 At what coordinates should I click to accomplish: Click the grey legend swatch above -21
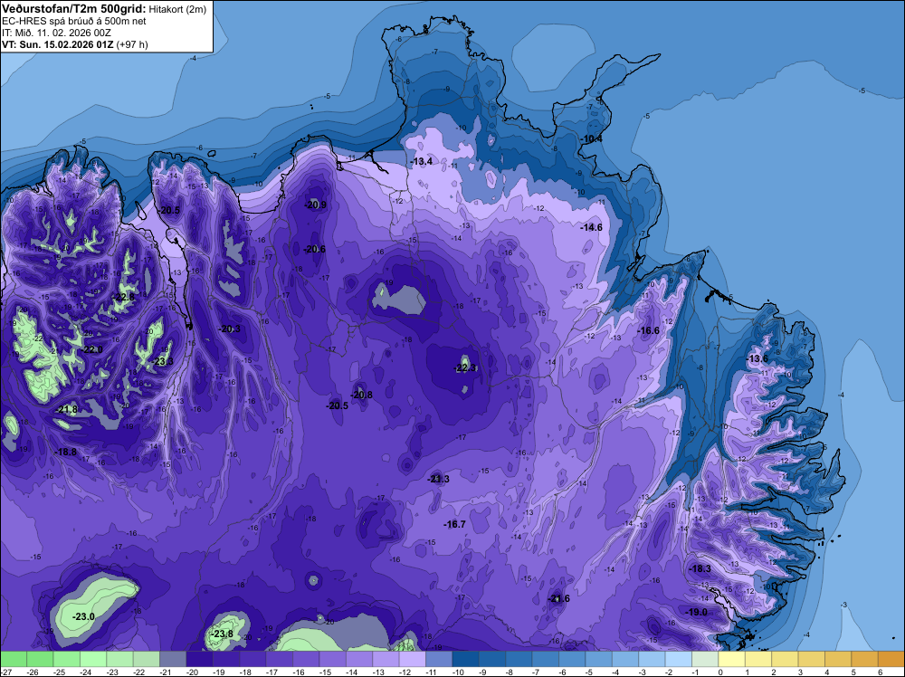click(173, 659)
